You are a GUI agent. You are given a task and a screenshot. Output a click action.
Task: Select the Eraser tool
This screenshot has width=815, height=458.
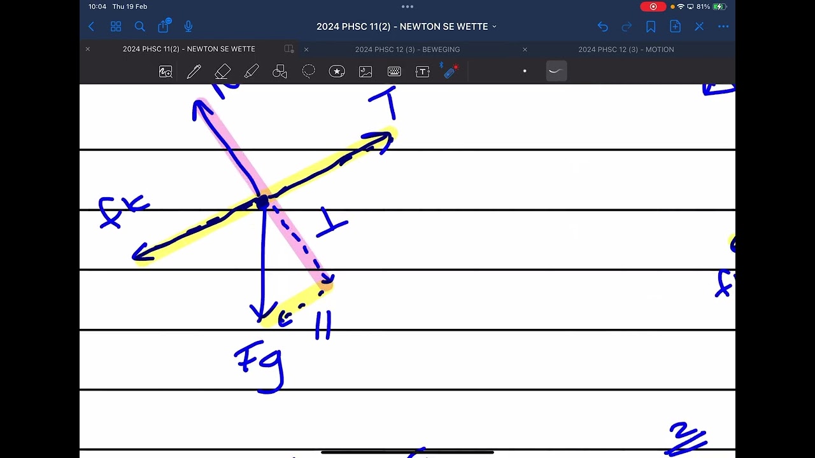coord(223,72)
